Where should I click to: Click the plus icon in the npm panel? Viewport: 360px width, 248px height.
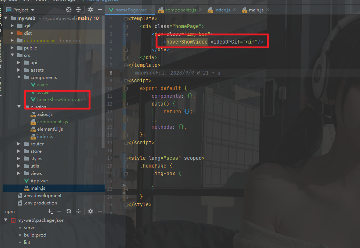click(50, 211)
